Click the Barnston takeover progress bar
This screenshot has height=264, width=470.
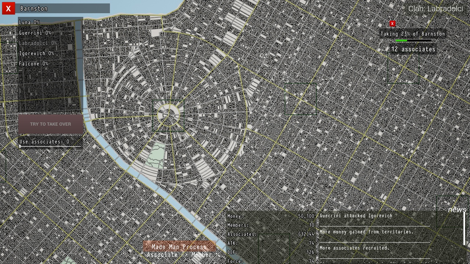click(413, 40)
